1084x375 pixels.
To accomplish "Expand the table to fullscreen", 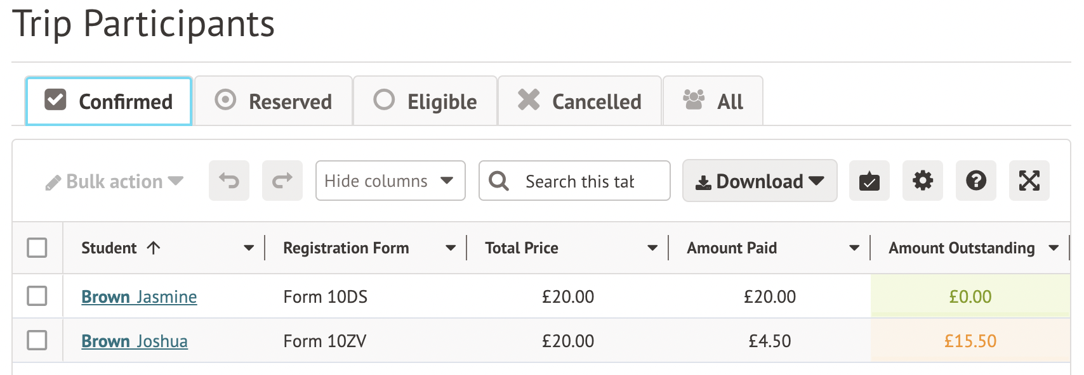I will 1029,181.
